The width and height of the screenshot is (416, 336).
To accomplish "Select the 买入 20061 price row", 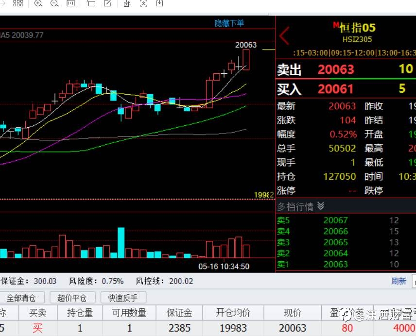I will [x=346, y=89].
